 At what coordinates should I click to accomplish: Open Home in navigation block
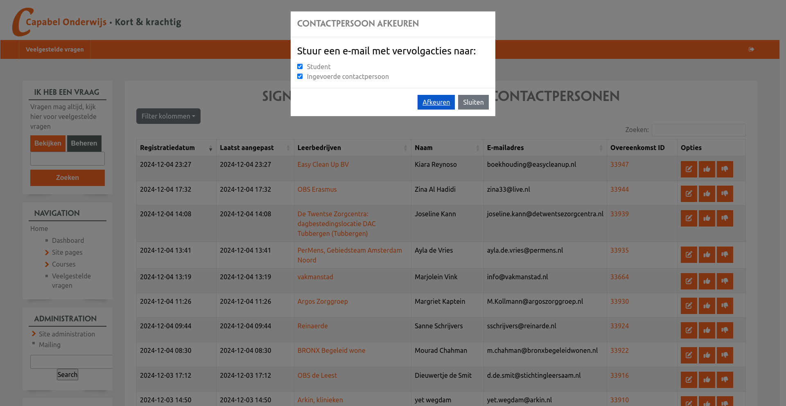[x=39, y=229]
